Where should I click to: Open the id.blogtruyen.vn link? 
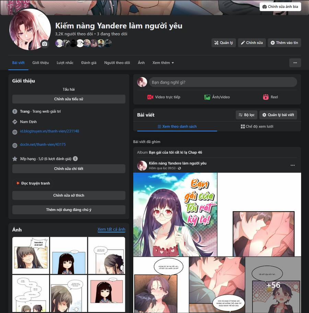point(49,131)
